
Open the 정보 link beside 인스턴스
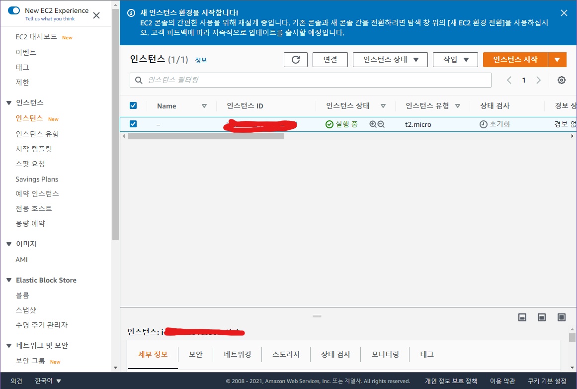(x=201, y=60)
